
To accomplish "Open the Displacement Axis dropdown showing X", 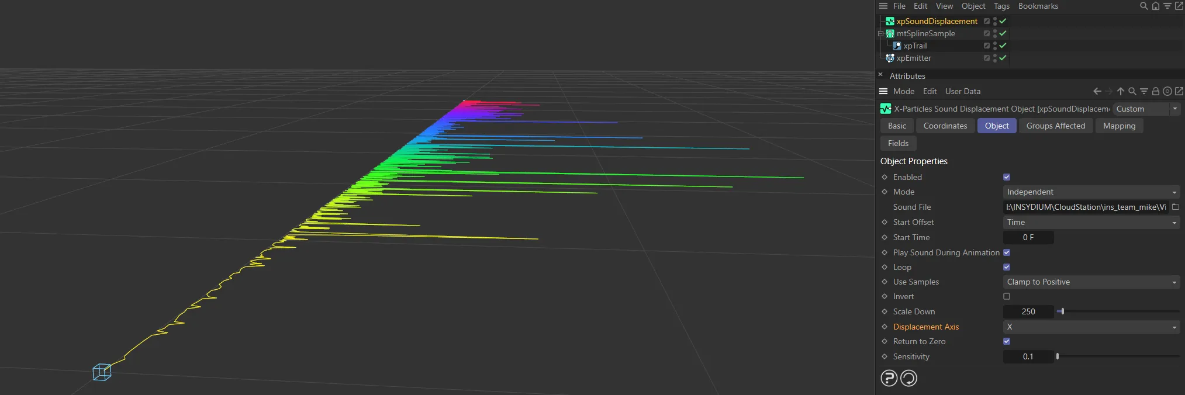I will pos(1091,327).
